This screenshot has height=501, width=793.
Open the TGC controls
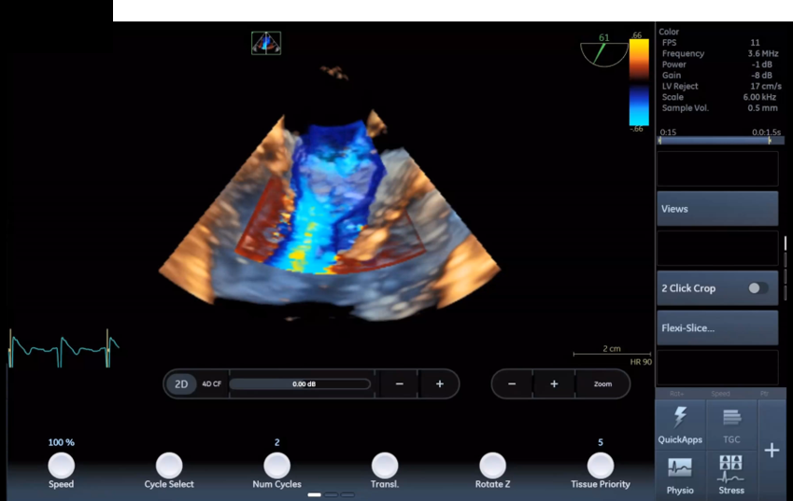(x=731, y=424)
